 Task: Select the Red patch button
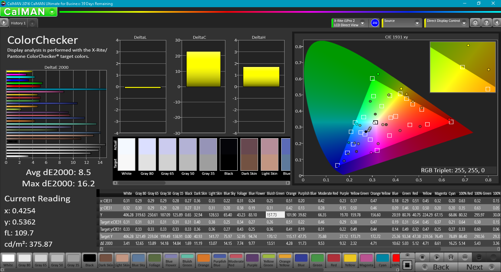pos(334,260)
